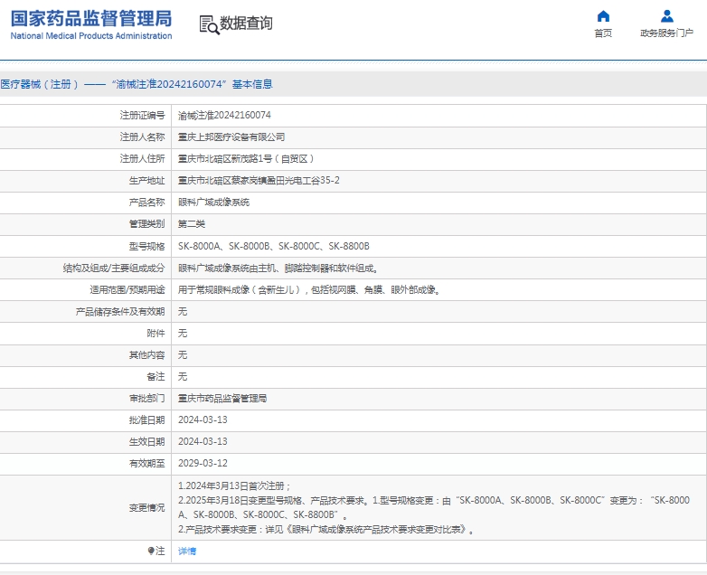Click 无 in the 附件 row

pos(183,333)
